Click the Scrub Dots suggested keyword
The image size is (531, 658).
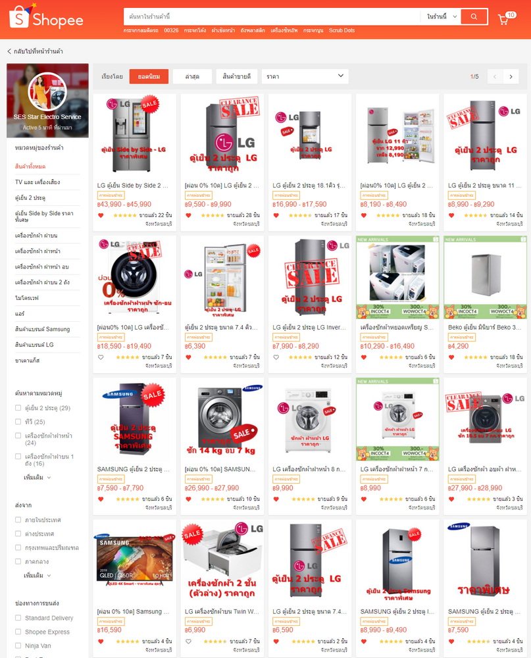click(x=341, y=31)
